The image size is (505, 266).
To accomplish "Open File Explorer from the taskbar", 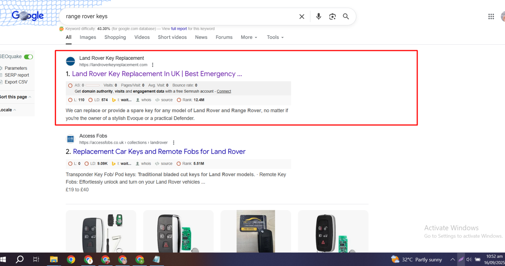I will [54, 259].
